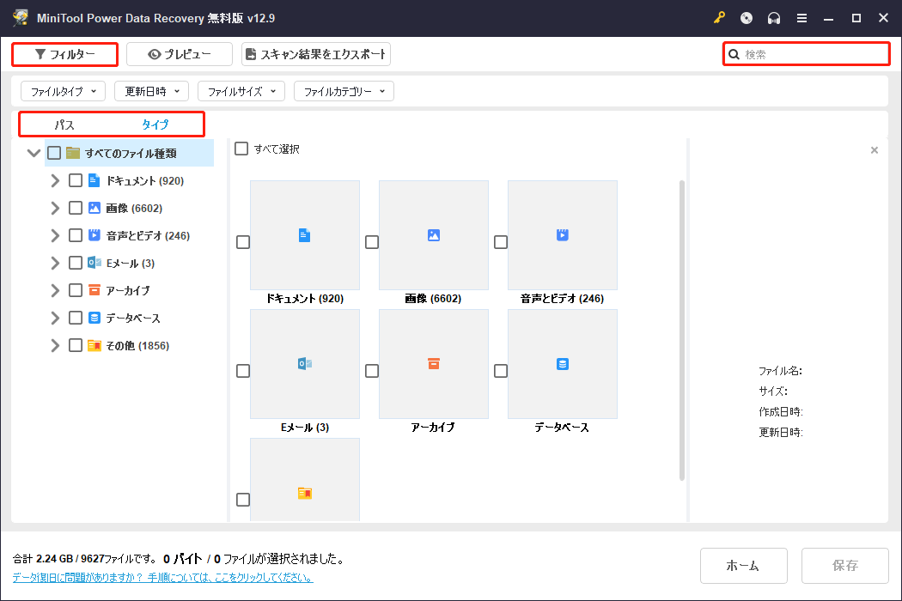Click the すべてのファイル種類 folder icon

[x=73, y=153]
